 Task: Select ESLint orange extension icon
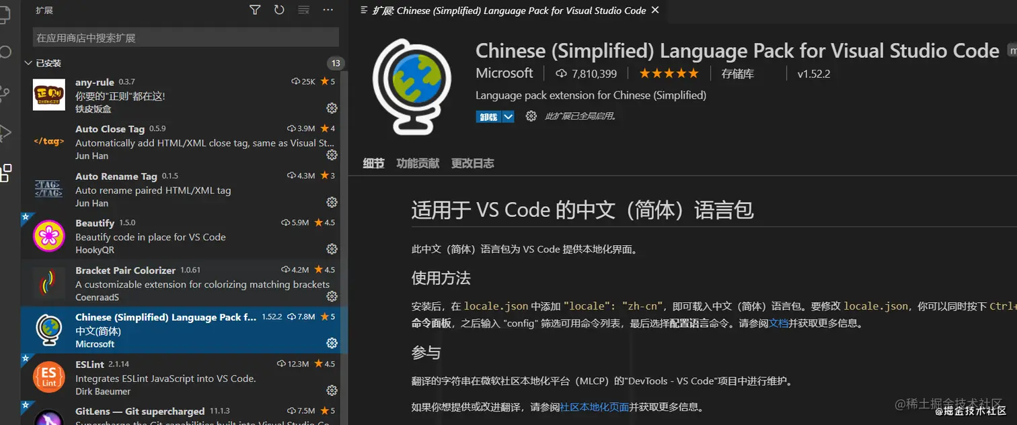(49, 377)
